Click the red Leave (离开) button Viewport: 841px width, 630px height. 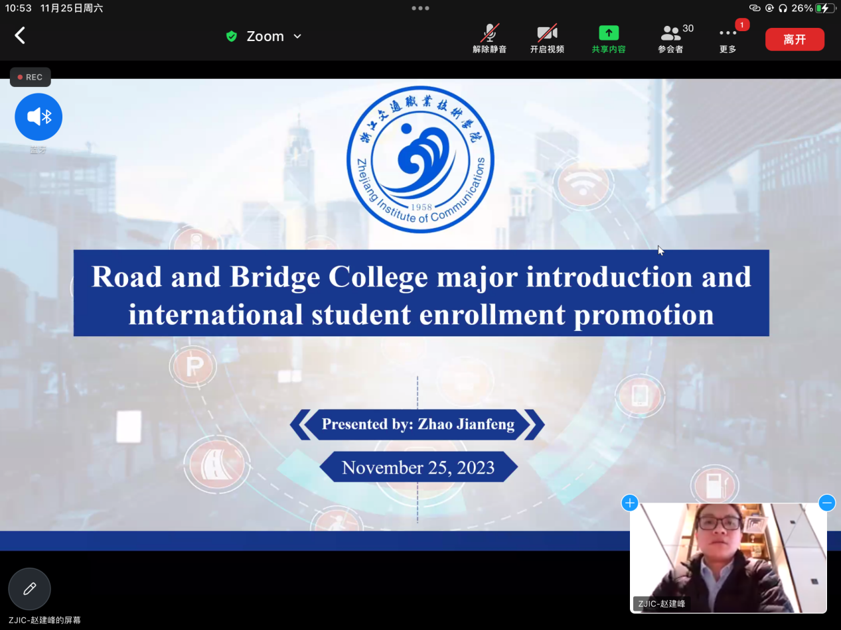795,39
